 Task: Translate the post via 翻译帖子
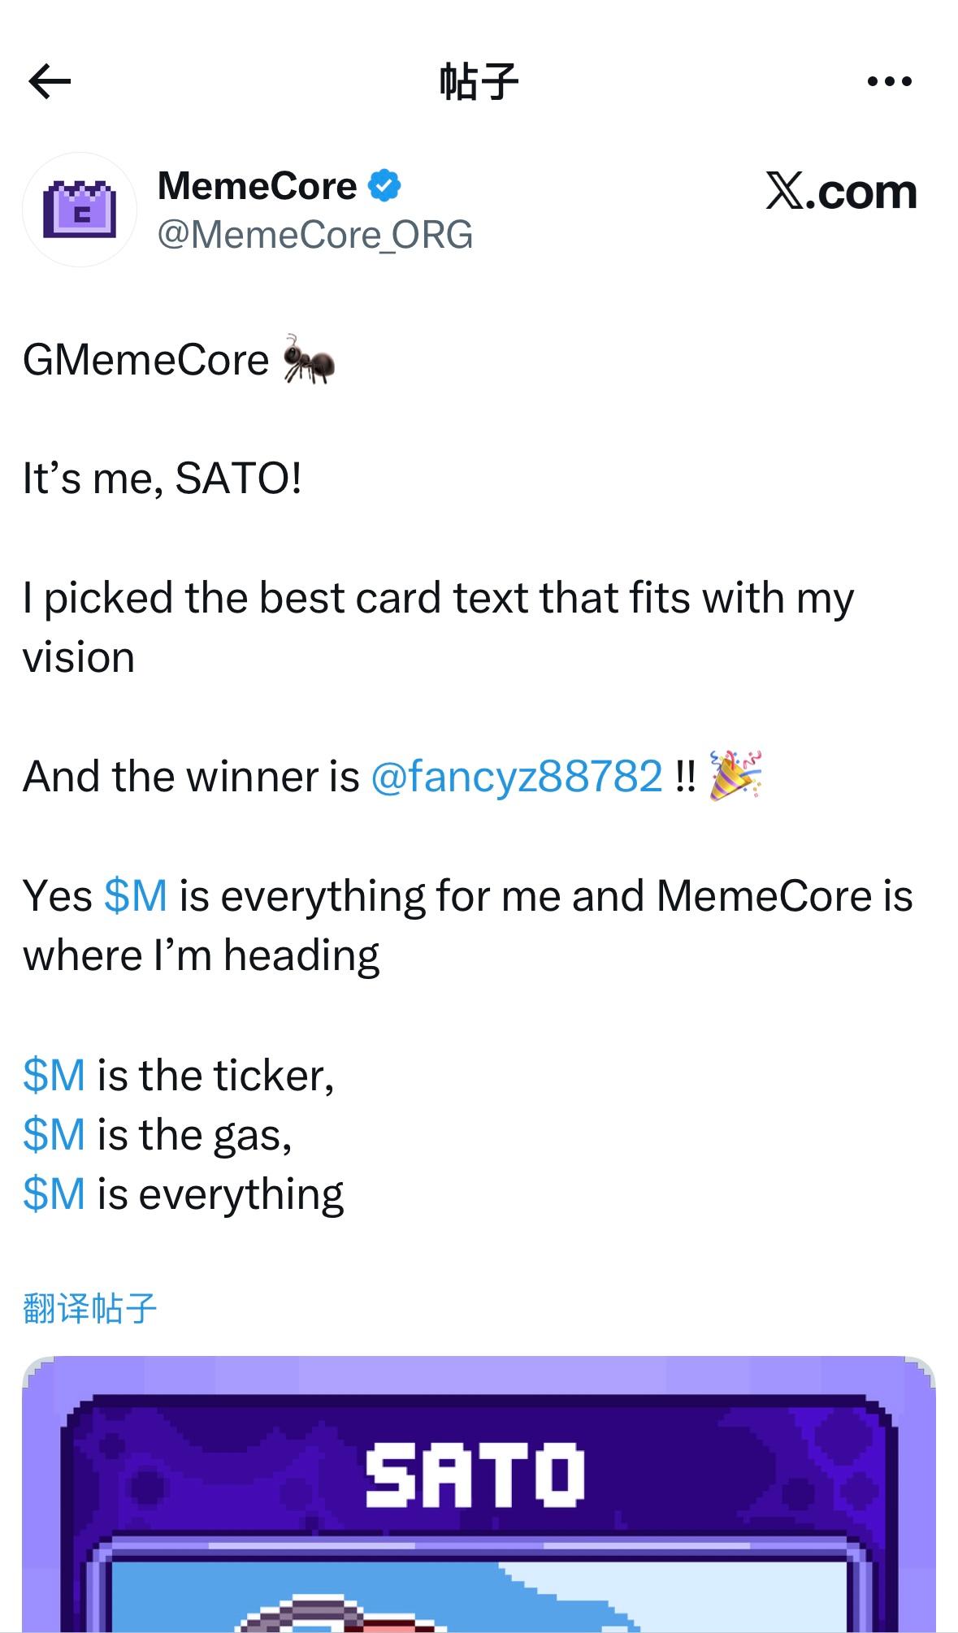tap(89, 1308)
